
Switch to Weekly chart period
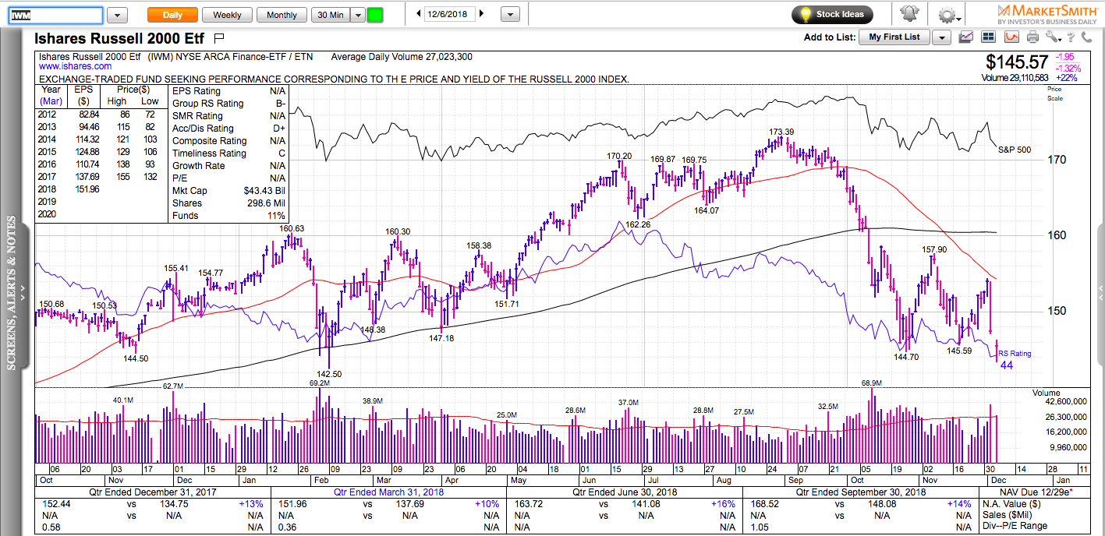(x=227, y=15)
